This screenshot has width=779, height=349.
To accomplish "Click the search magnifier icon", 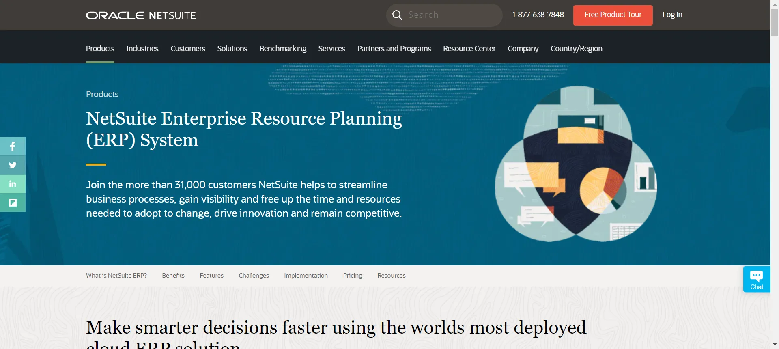I will tap(397, 15).
